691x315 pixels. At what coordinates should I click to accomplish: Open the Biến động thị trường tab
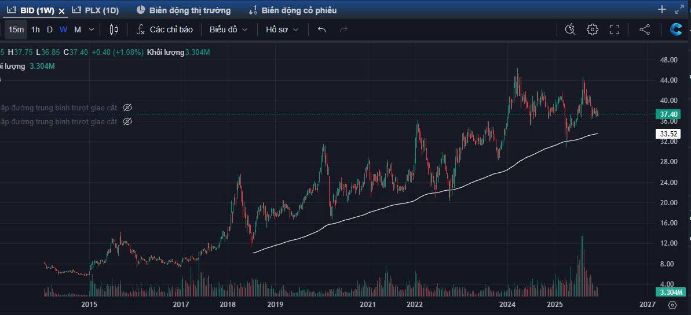(184, 10)
